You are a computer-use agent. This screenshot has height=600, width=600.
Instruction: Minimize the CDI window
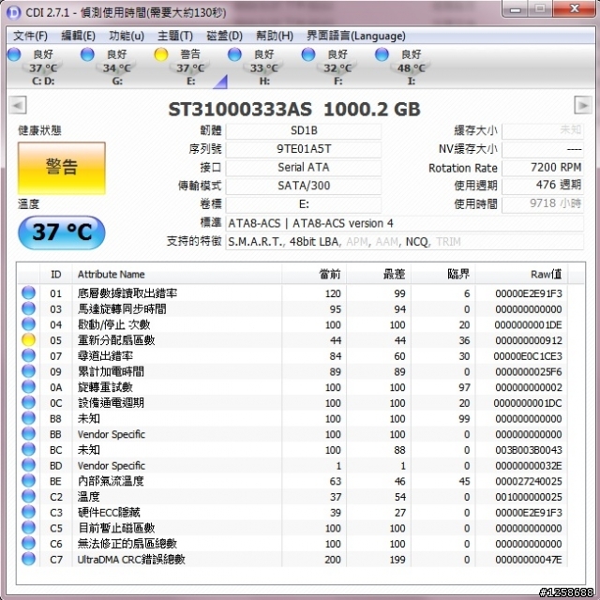(x=515, y=8)
